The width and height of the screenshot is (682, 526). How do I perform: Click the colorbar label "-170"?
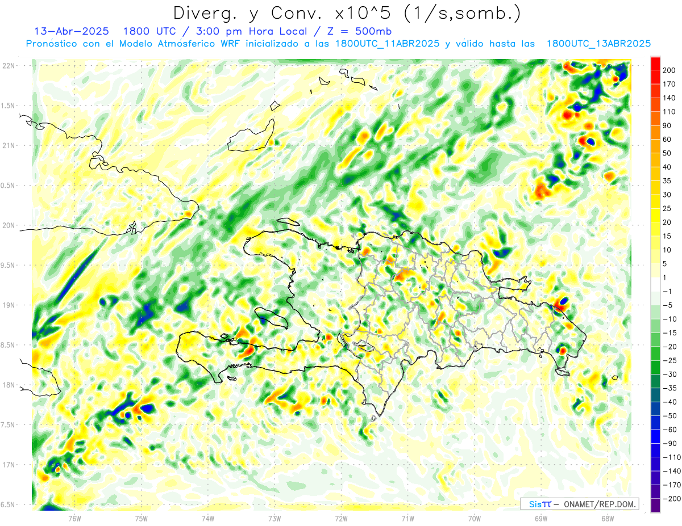[x=672, y=485]
